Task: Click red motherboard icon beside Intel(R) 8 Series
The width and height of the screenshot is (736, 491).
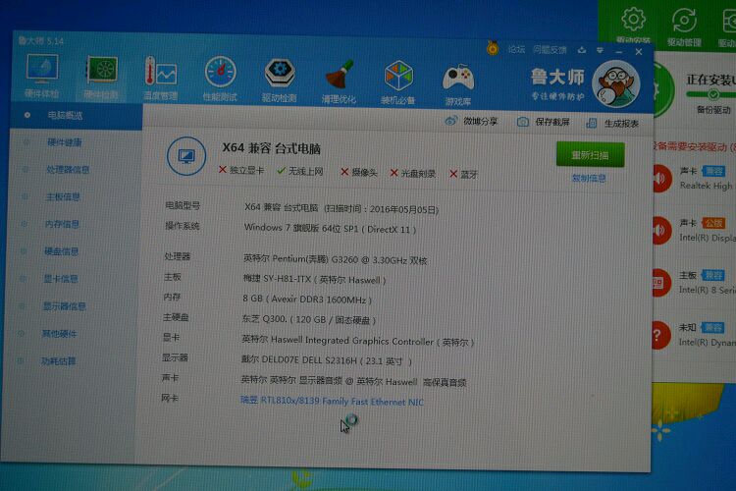Action: tap(660, 283)
